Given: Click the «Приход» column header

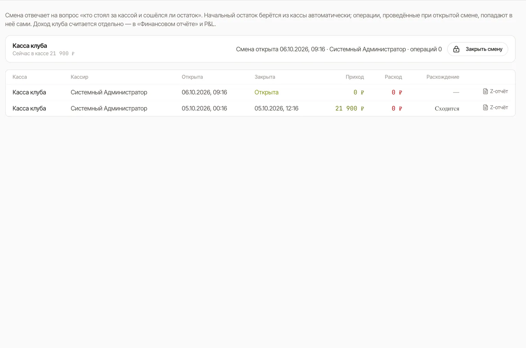Looking at the screenshot, I should tap(355, 77).
